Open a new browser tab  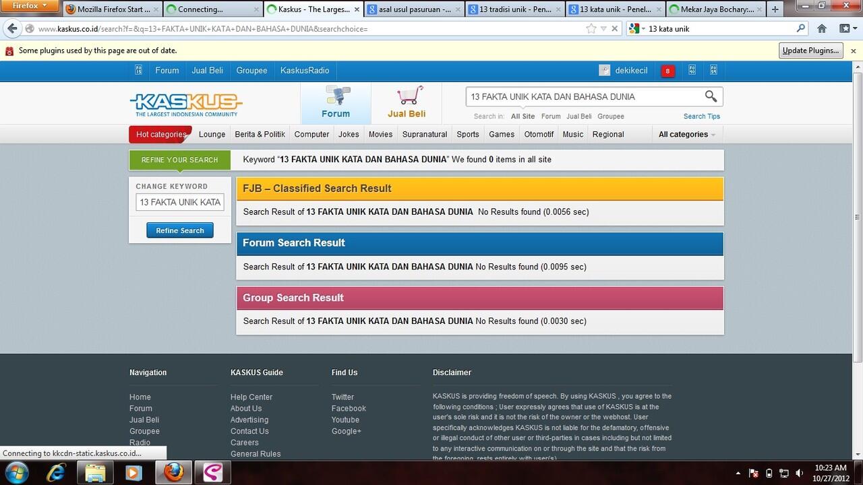[775, 9]
